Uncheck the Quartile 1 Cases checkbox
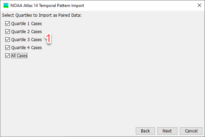Screen dimensions: 205x137 [7, 24]
